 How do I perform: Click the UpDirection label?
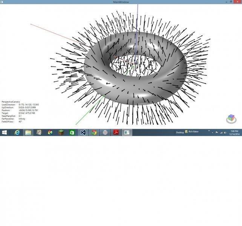(x=8, y=107)
